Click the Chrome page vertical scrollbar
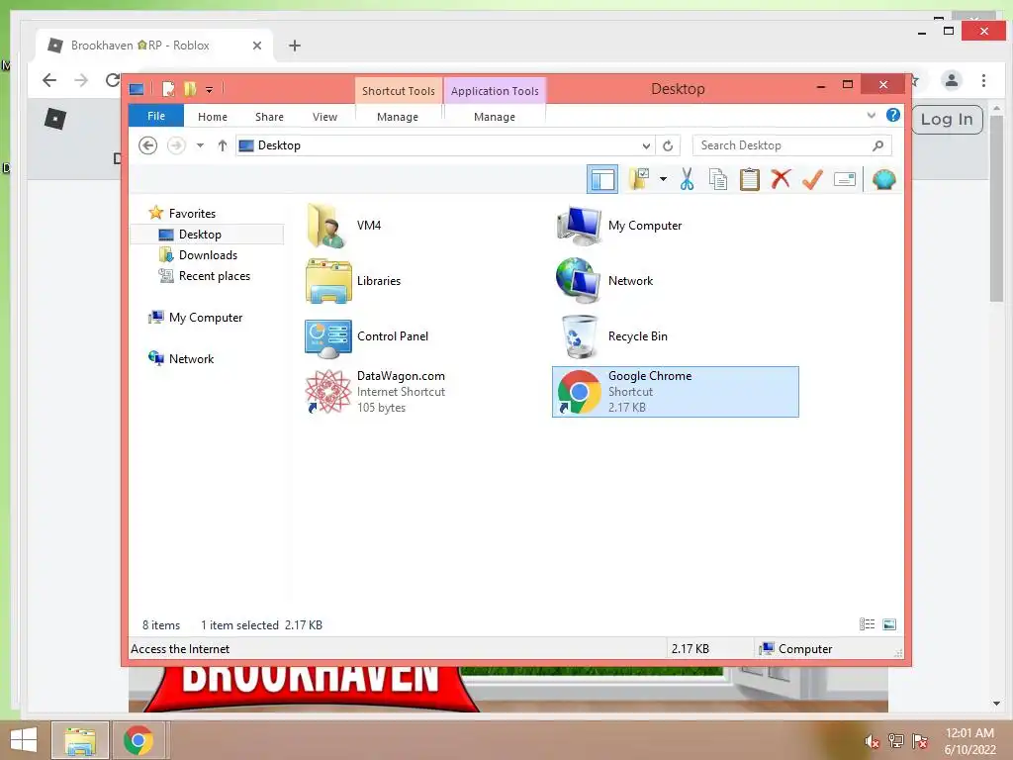The width and height of the screenshot is (1013, 760). [x=996, y=210]
